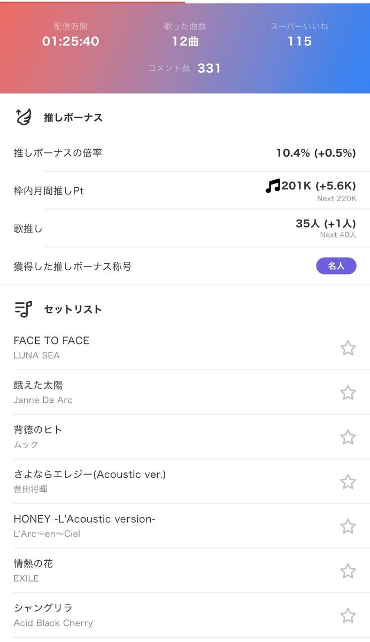Toggle favorite star for 背徳のヒト
This screenshot has height=642, width=370.
pos(348,437)
